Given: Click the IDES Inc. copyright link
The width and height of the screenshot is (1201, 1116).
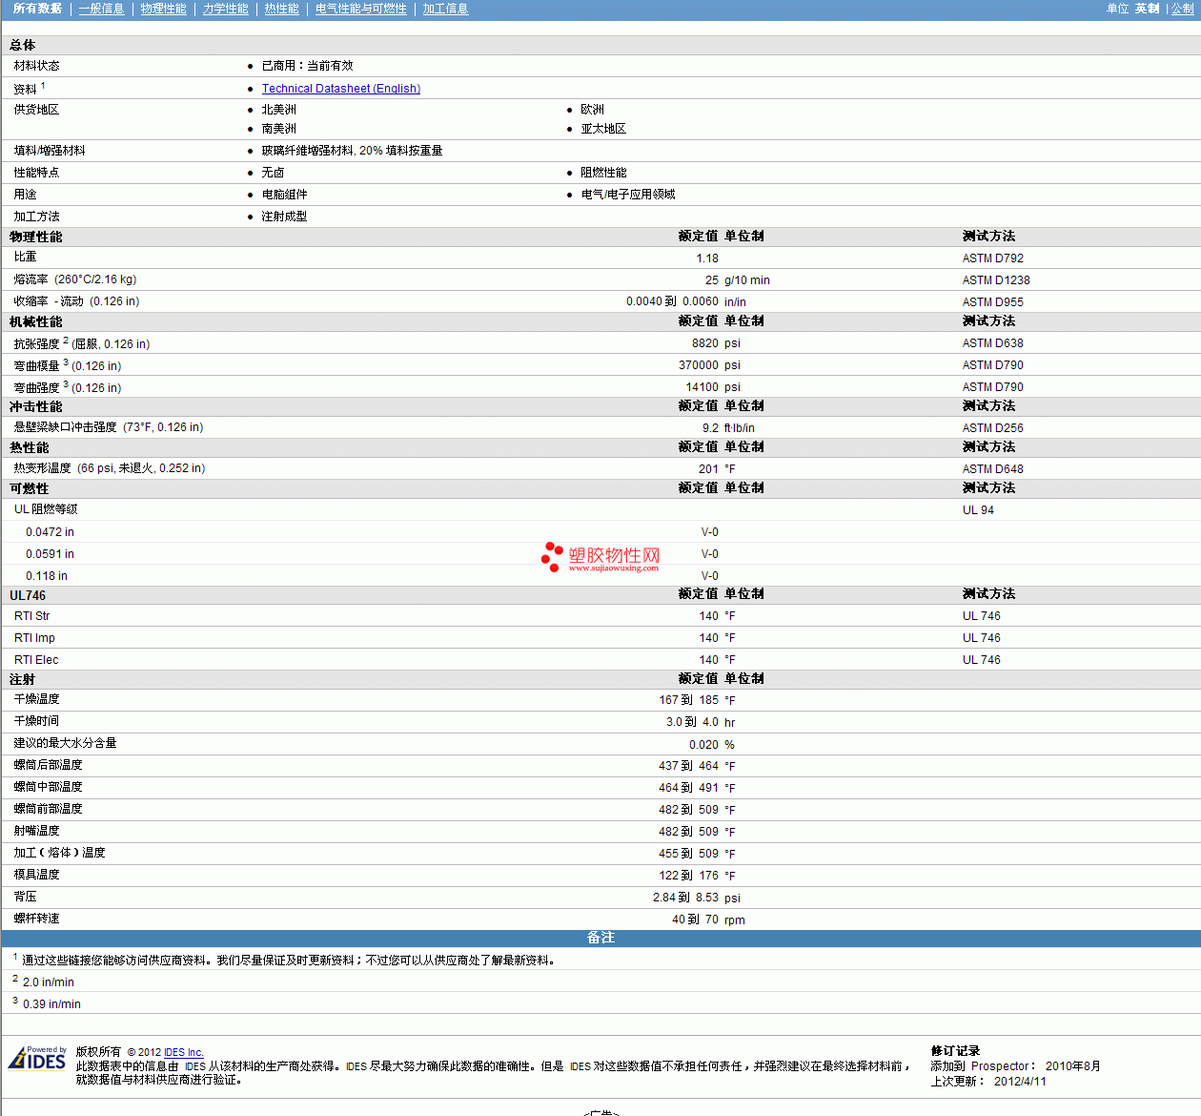Looking at the screenshot, I should 184,1052.
